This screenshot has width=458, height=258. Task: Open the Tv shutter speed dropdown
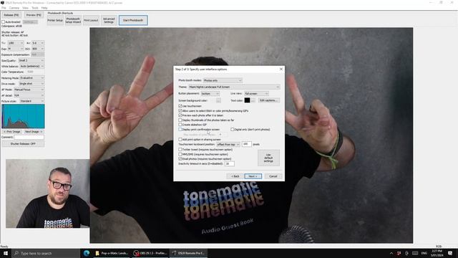[16, 43]
